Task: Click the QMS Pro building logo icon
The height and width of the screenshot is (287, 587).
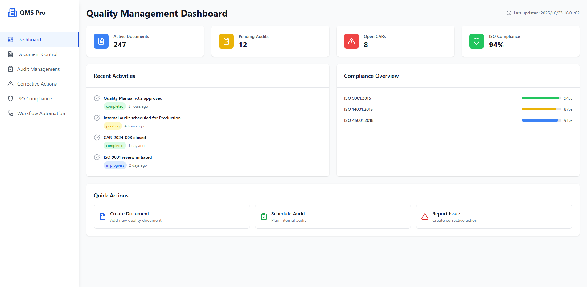Action: pyautogui.click(x=12, y=13)
